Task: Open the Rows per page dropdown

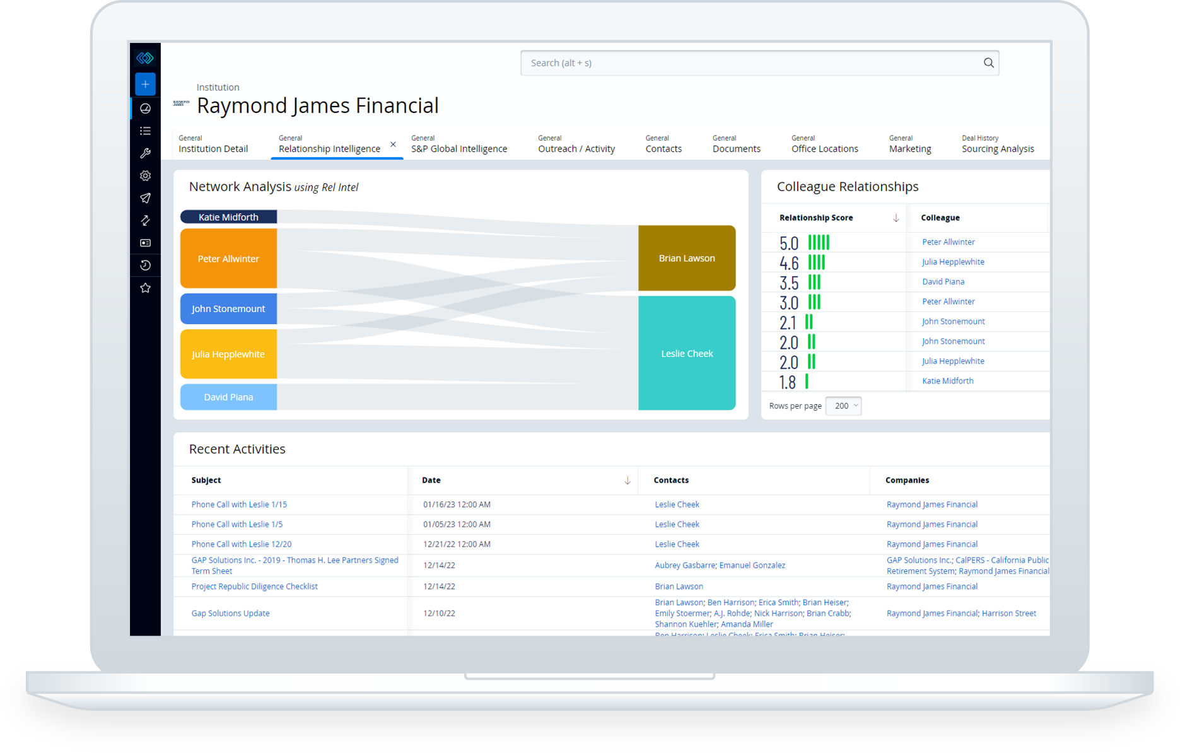Action: (x=843, y=406)
